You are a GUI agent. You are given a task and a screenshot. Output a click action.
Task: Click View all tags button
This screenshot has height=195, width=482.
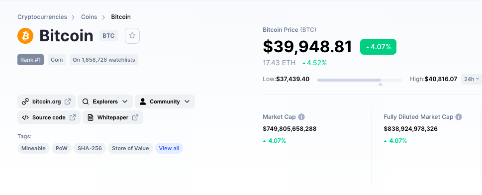tap(169, 148)
